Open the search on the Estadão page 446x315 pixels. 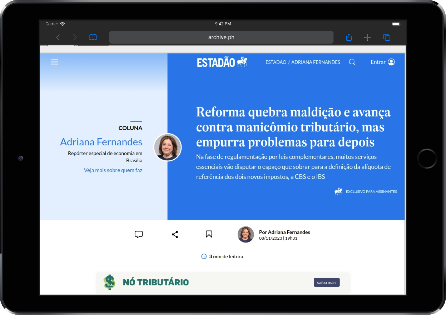coord(352,62)
